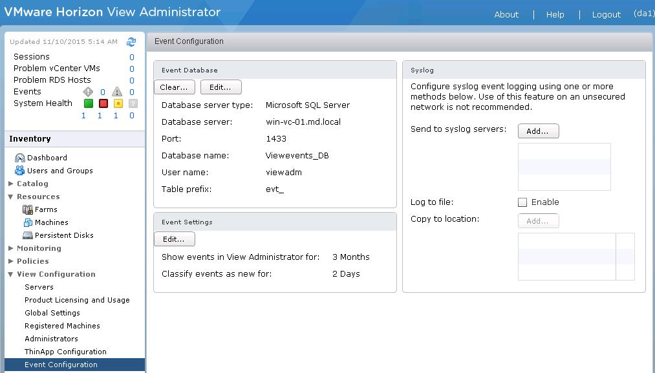Click the syslog servers list box
655x373 pixels.
click(564, 167)
